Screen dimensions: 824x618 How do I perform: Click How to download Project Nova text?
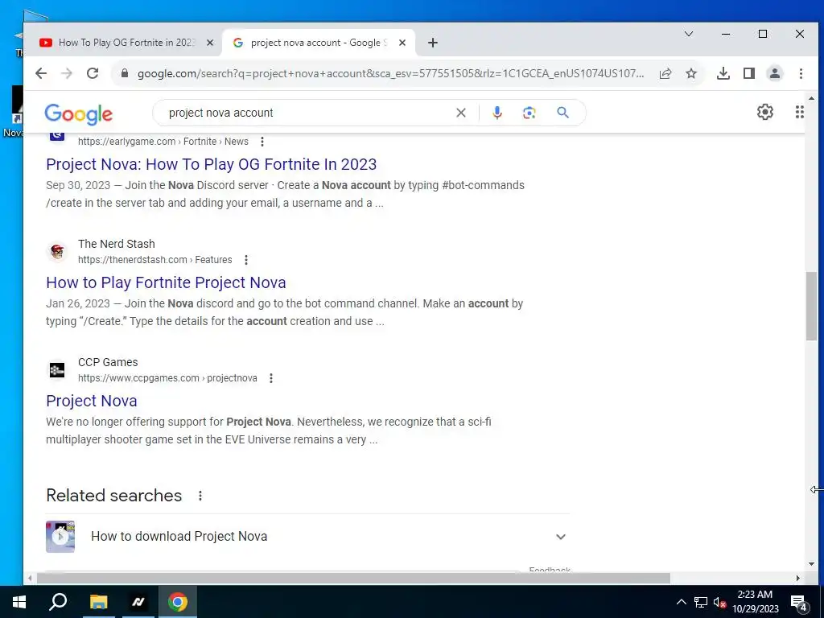click(x=179, y=536)
